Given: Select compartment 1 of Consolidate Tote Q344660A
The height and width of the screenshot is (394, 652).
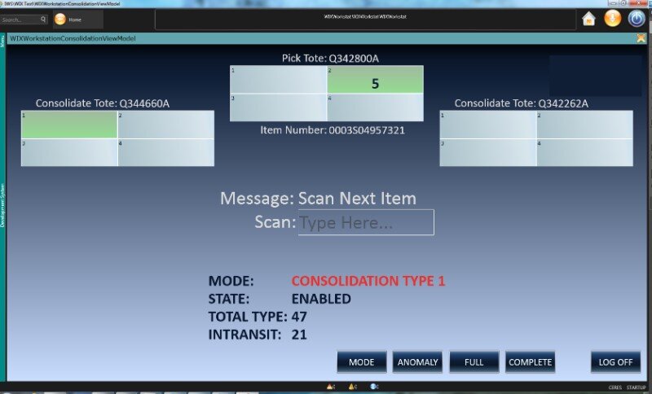Looking at the screenshot, I should pyautogui.click(x=69, y=125).
